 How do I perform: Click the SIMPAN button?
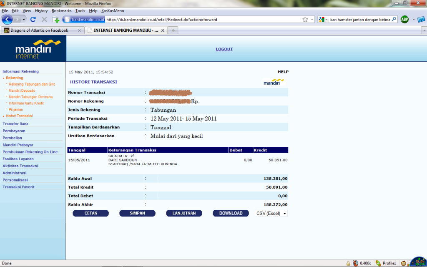tap(137, 213)
